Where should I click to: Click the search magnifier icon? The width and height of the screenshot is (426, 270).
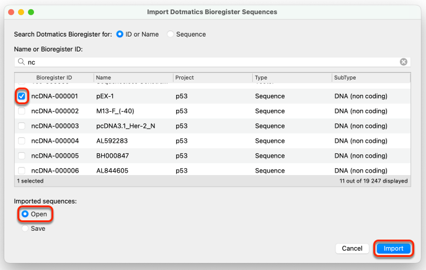click(21, 61)
